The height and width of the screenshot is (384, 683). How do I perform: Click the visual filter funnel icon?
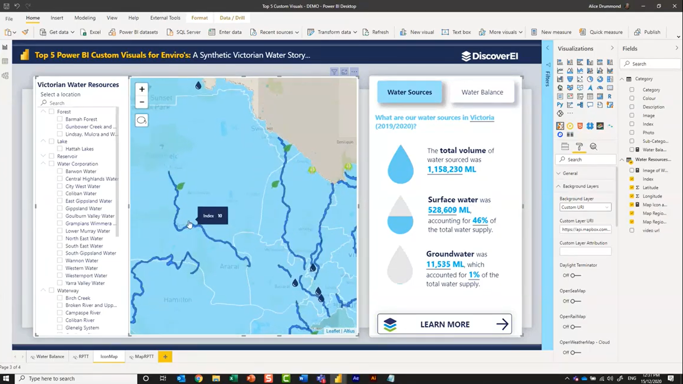tap(334, 72)
